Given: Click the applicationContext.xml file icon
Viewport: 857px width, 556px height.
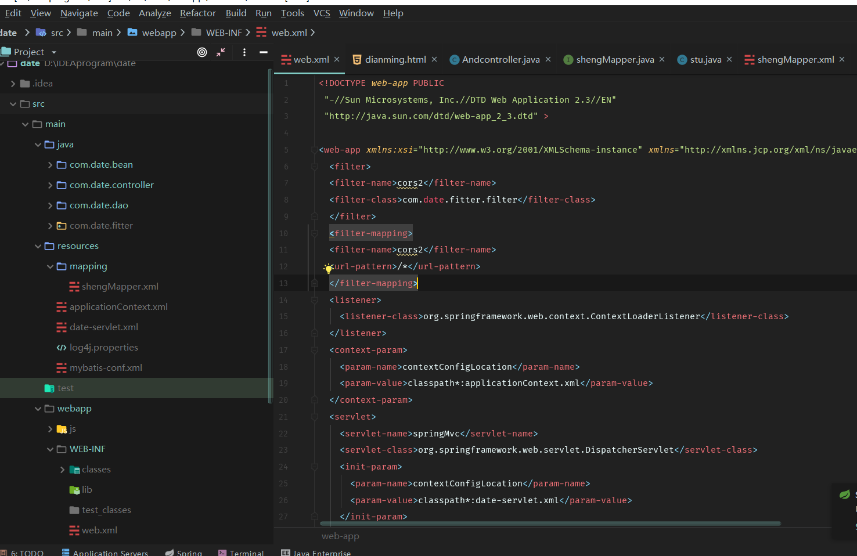Looking at the screenshot, I should [62, 307].
